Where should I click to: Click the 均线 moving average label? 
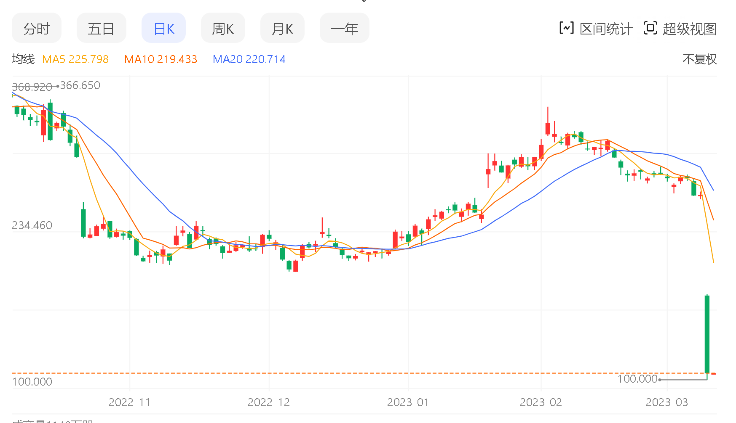(23, 59)
